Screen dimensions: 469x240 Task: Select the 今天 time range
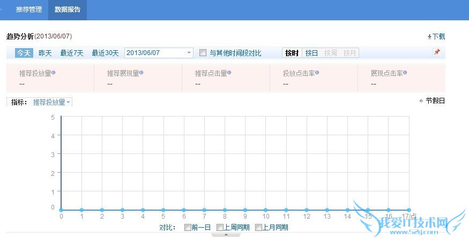[24, 53]
